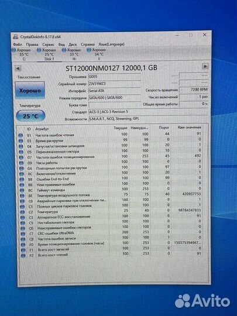
Task: Click raw value 420937753
Action: tap(191, 194)
